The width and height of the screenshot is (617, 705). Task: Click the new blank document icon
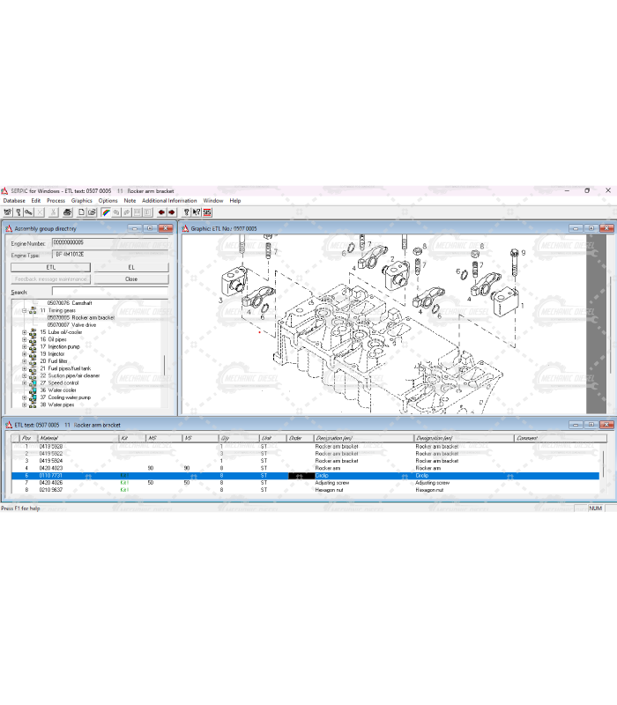(x=81, y=212)
